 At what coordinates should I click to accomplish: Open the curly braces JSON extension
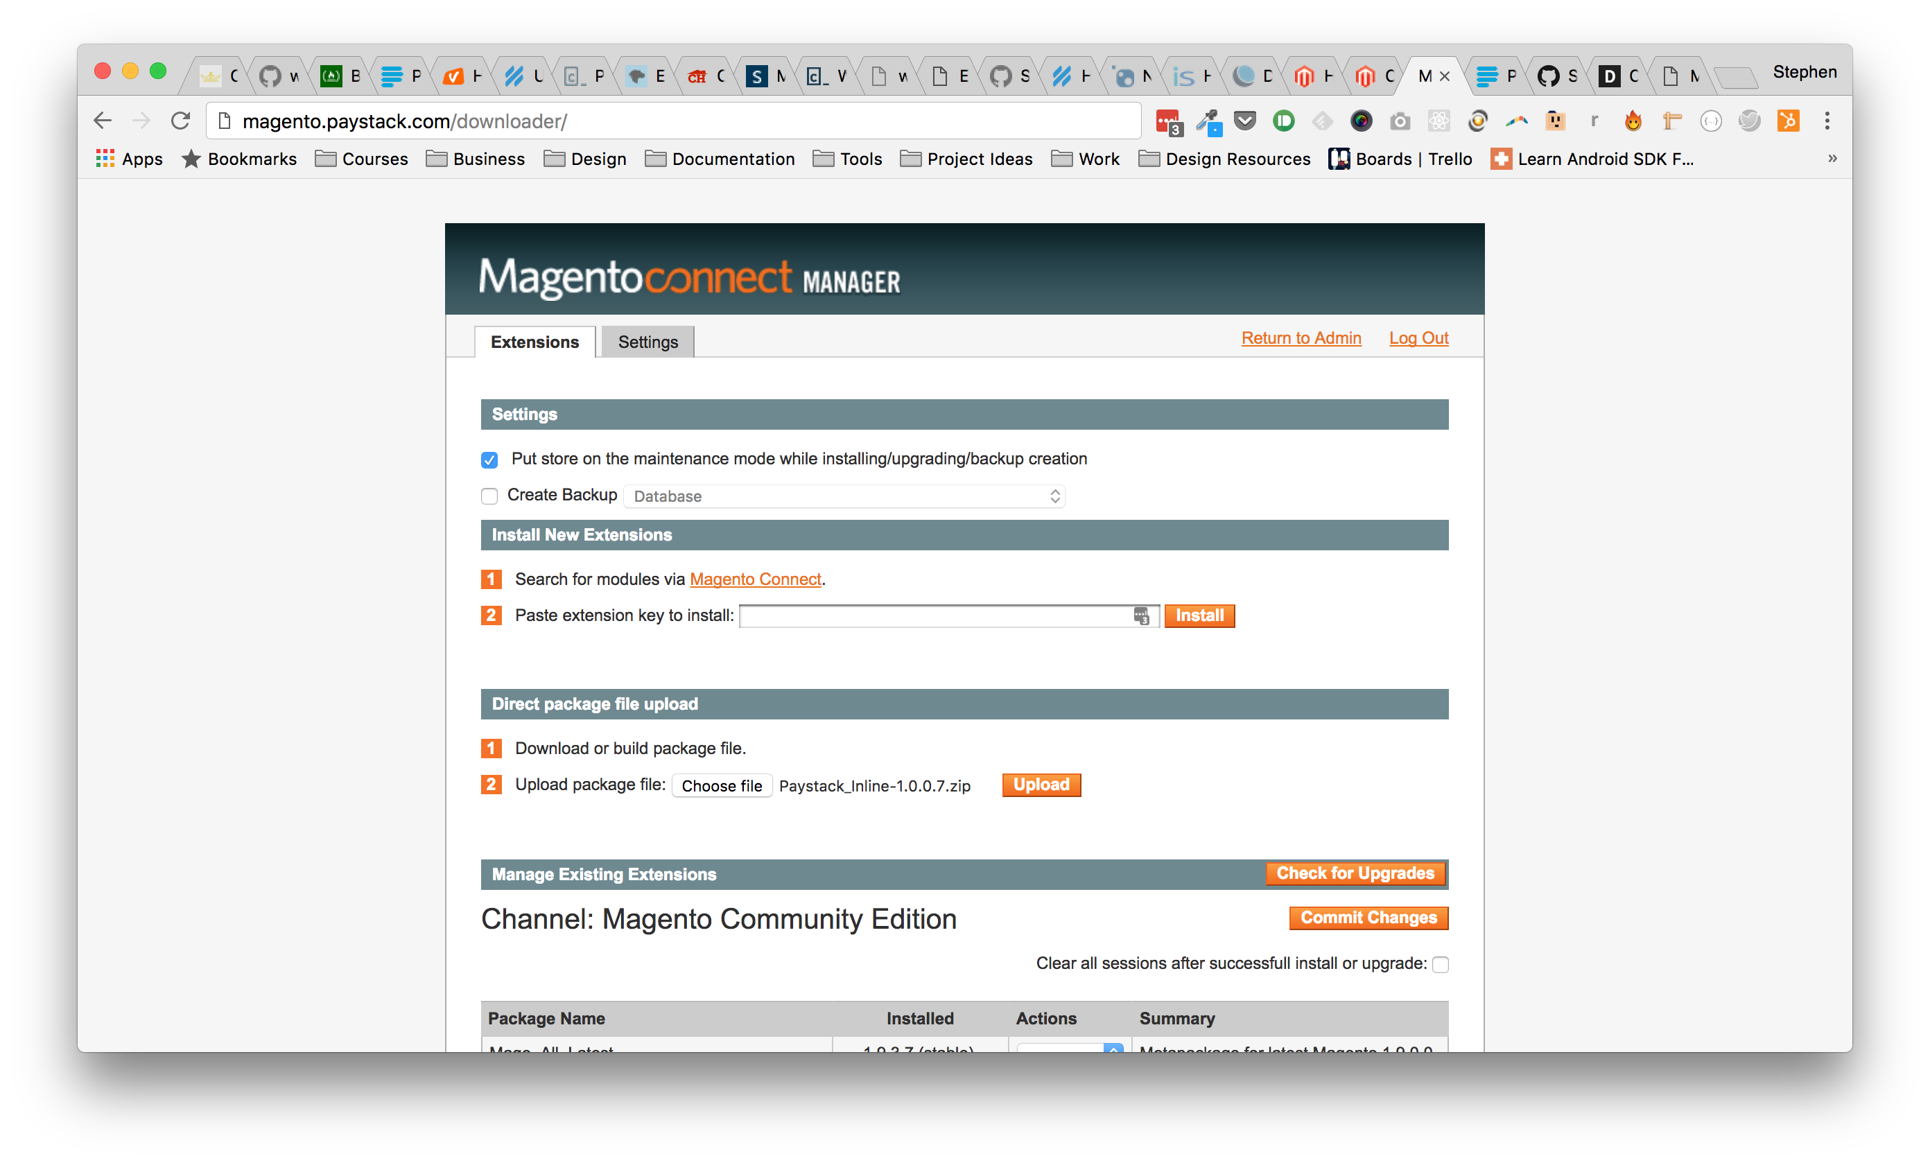click(1711, 121)
